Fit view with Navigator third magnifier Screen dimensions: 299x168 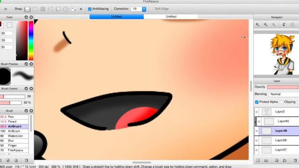click(274, 25)
